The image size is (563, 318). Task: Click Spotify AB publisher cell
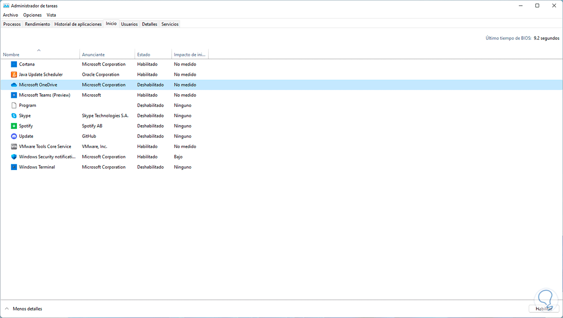pos(92,126)
